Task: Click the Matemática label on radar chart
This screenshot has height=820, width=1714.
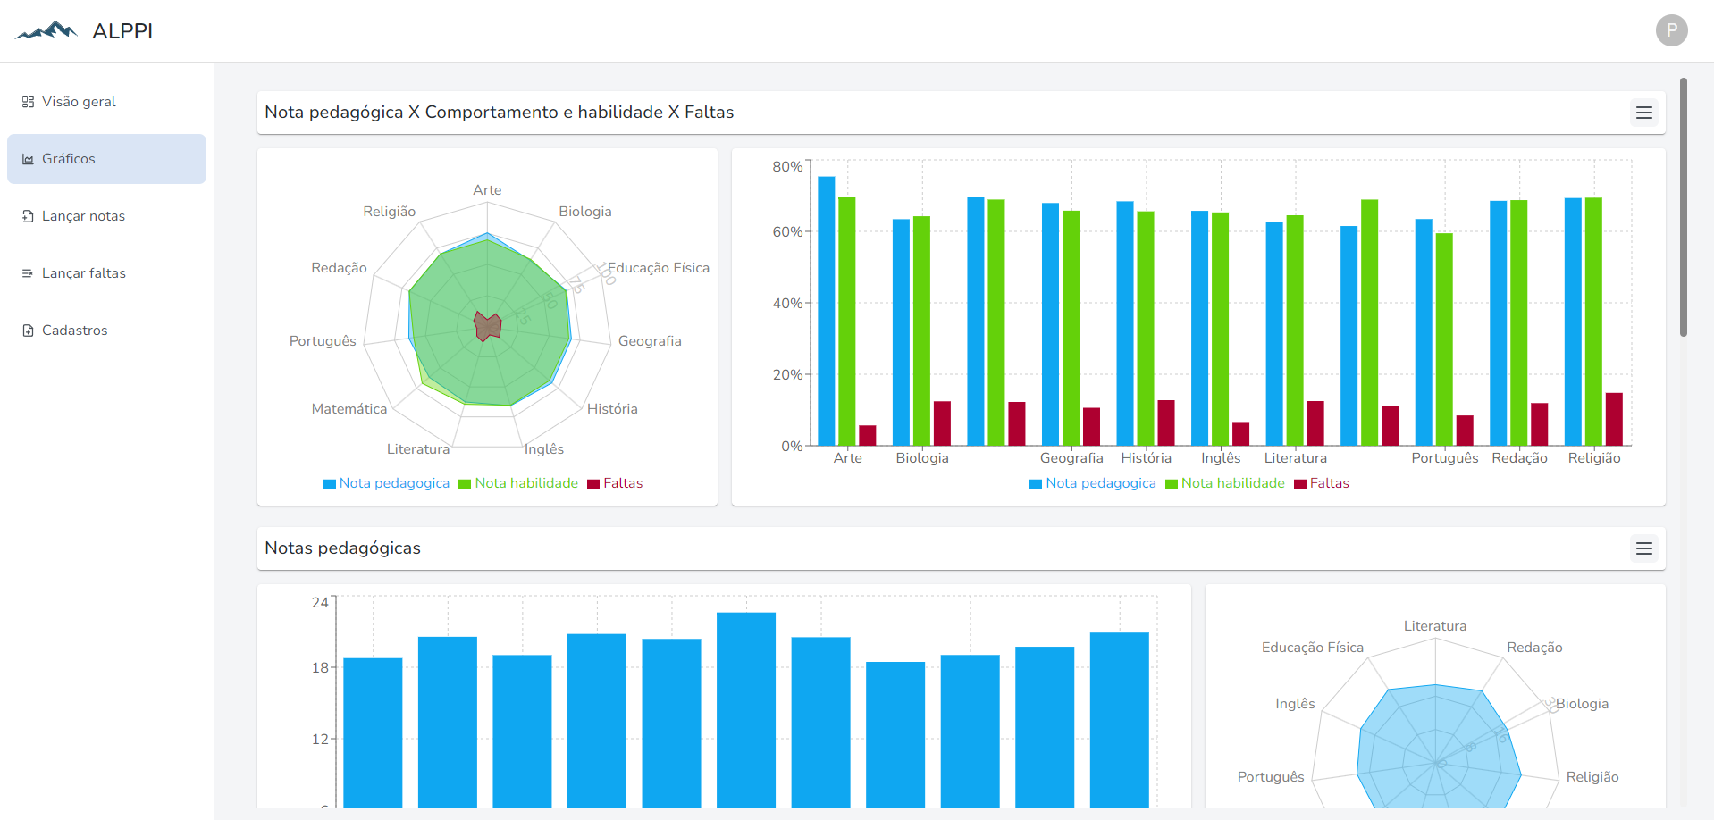Action: pos(349,409)
